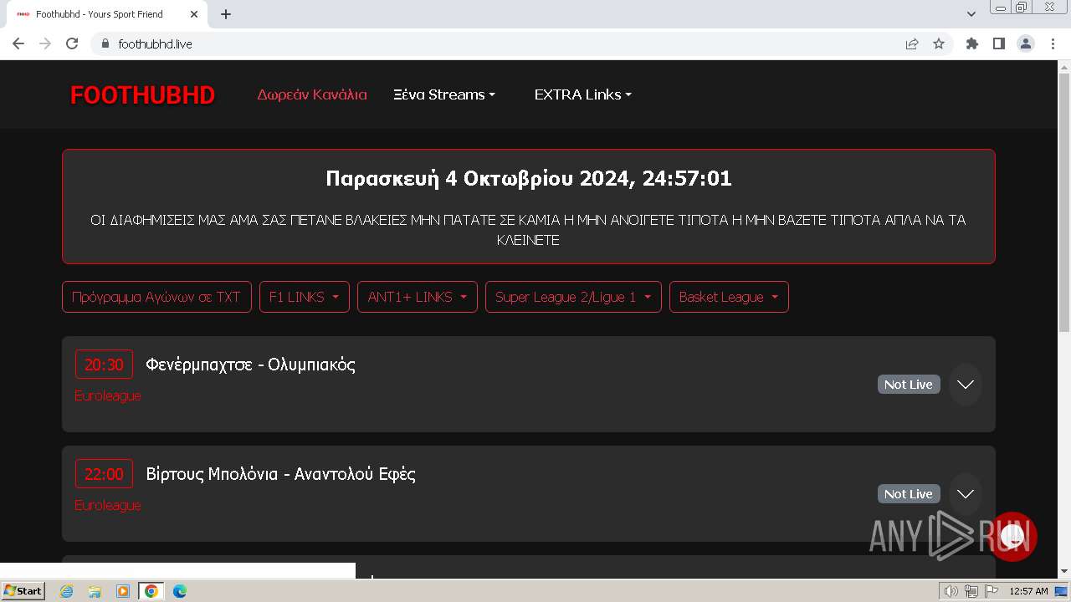Share this page icon in address bar

912,43
